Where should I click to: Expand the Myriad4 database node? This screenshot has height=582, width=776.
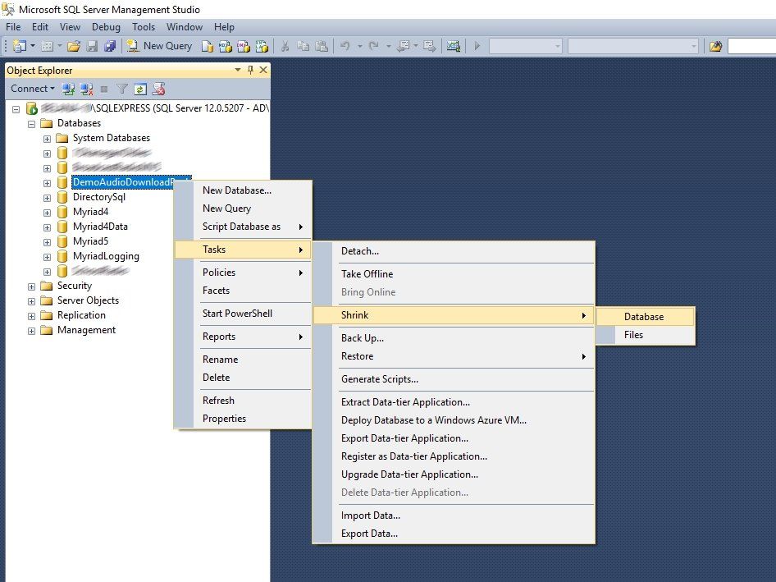[47, 213]
